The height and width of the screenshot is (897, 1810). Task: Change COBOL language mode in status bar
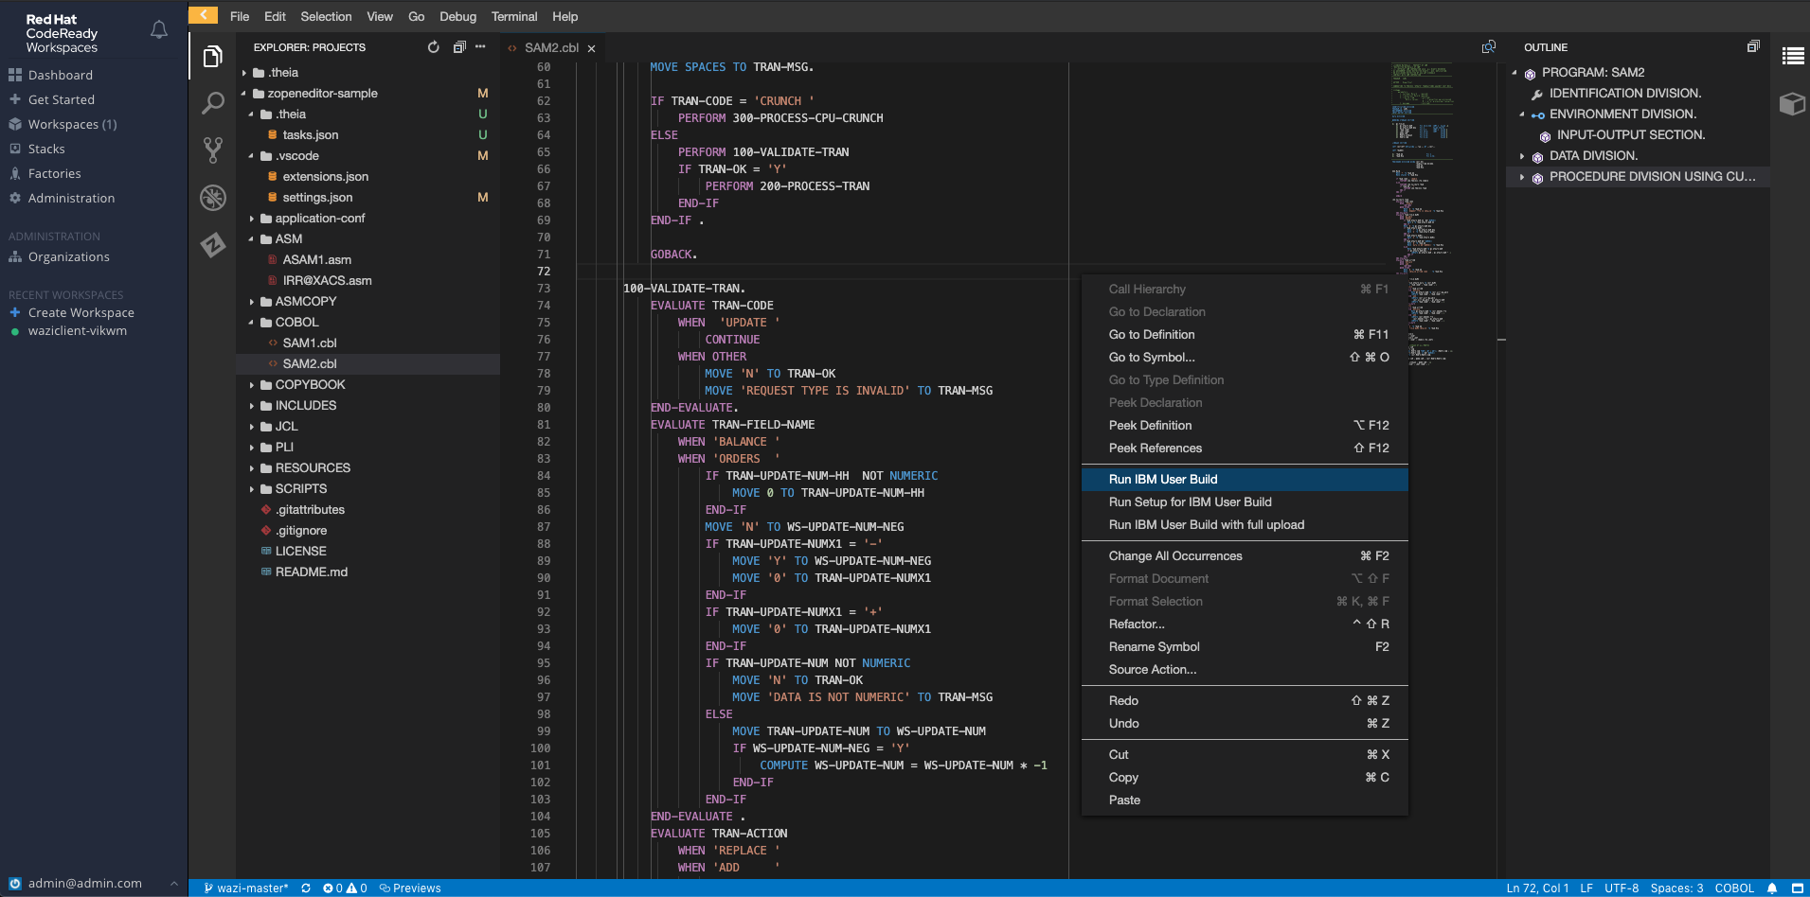point(1734,888)
